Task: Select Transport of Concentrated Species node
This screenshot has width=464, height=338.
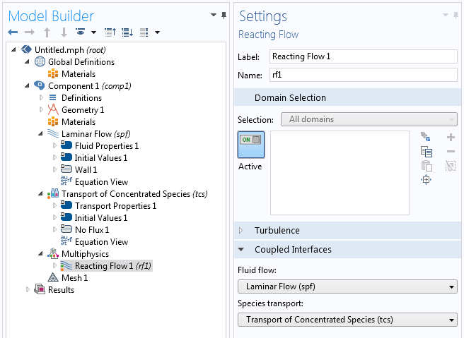Action: pyautogui.click(x=134, y=194)
